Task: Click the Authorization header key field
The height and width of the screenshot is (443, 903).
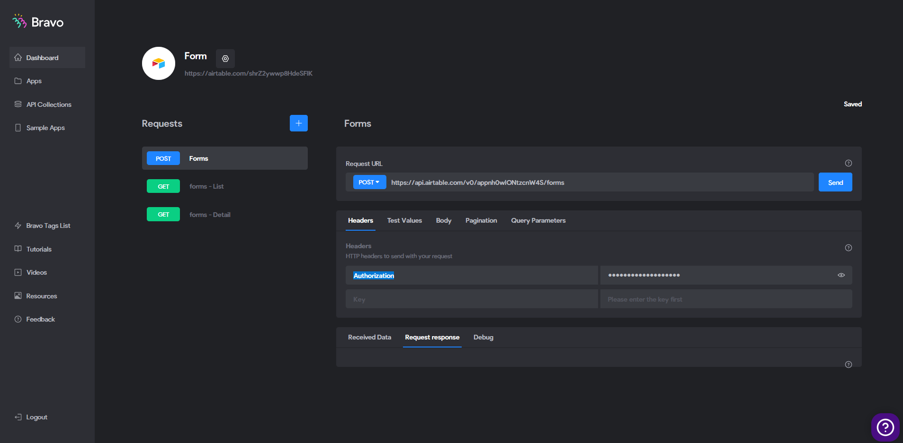Action: tap(472, 275)
